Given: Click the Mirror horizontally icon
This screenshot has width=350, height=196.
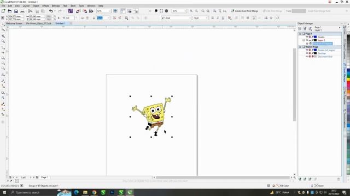Looking at the screenshot, I should (x=83, y=18).
